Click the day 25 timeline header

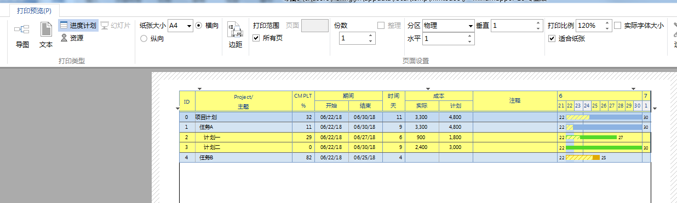595,106
